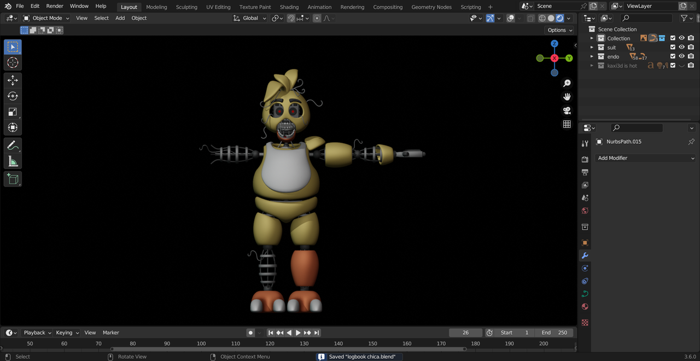Choose the Move tool in toolbar

click(13, 80)
